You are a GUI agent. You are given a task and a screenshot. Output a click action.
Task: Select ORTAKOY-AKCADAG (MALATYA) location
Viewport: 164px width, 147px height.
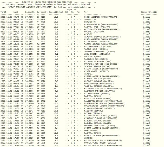pos(99,81)
